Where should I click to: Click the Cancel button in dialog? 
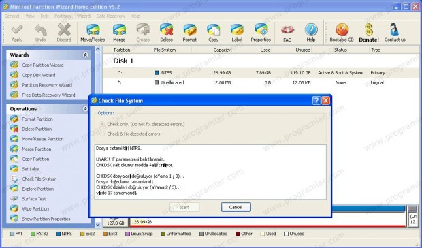click(x=236, y=207)
